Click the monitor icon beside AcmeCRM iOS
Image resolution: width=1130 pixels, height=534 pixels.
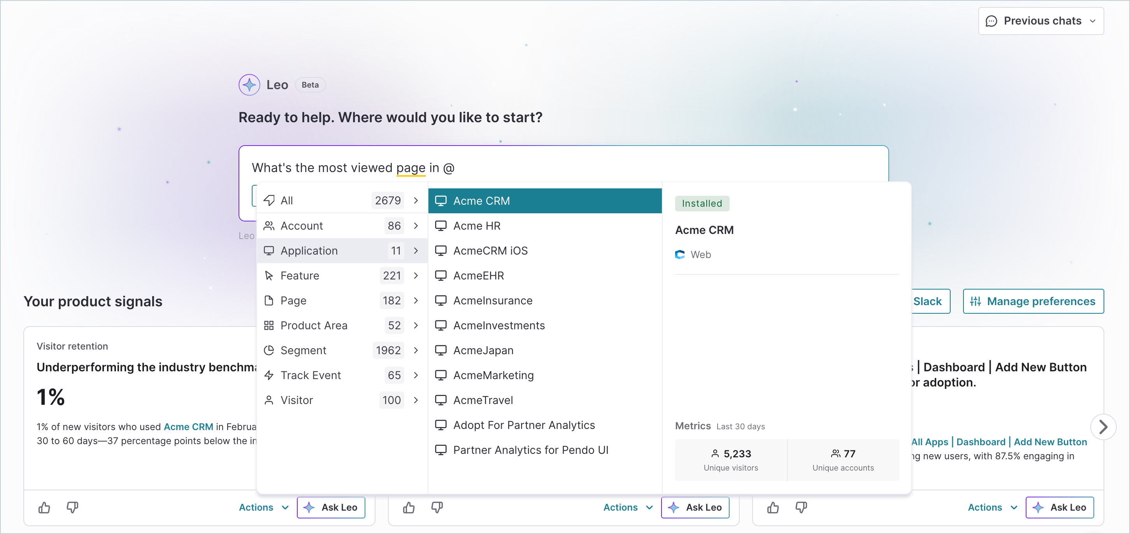coord(440,251)
